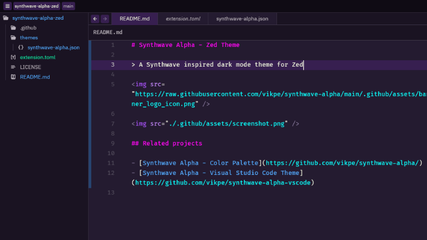
Task: Click 'Synthwave Alpha - Visual Studio Code Theme' link text
Action: [x=221, y=173]
